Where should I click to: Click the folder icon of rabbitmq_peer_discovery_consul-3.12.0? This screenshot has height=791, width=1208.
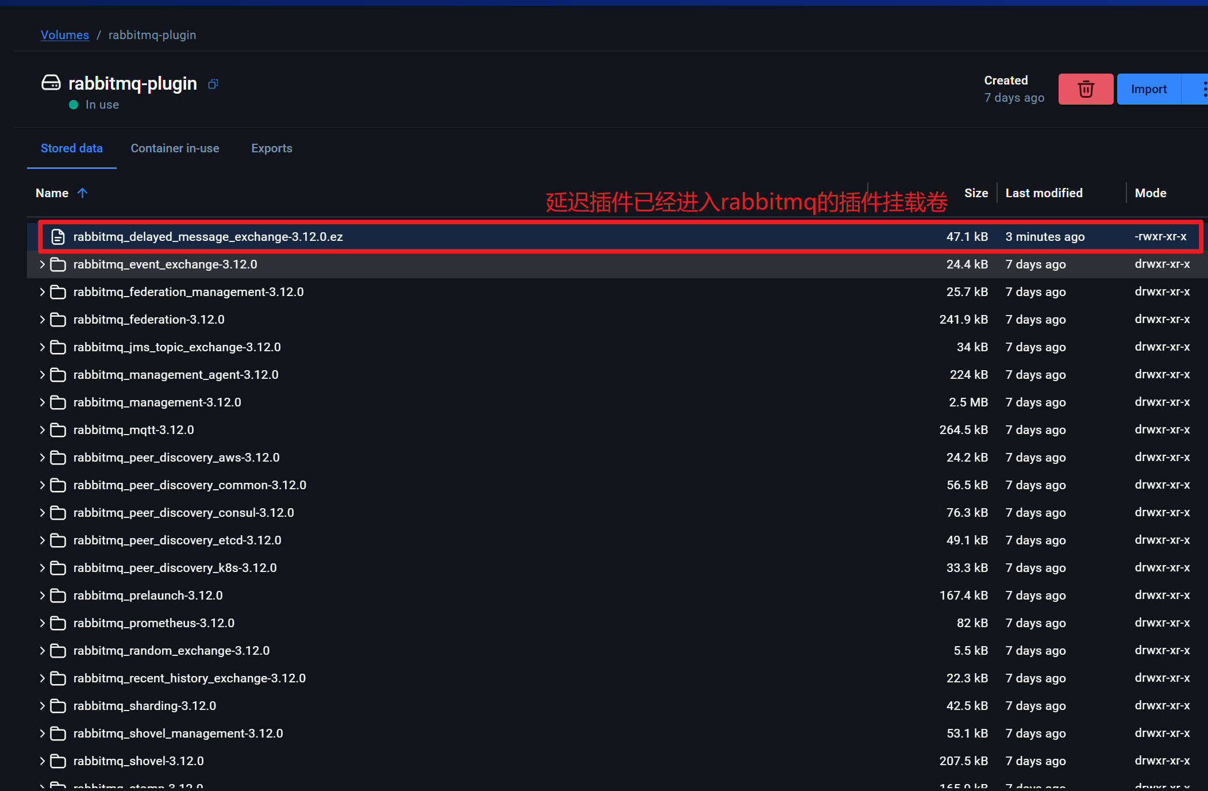[58, 513]
